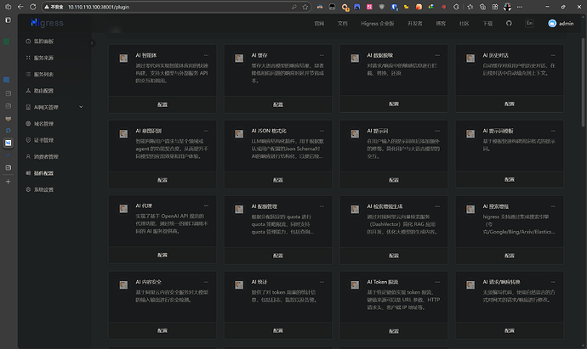Open the ellipsis menu on the AI 意图识别 card
Image resolution: width=587 pixels, height=349 pixels.
click(206, 131)
